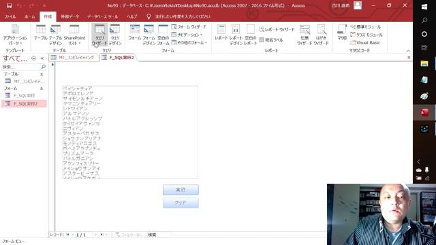
Task: Launch the クエリ ウィザード
Action: point(99,35)
